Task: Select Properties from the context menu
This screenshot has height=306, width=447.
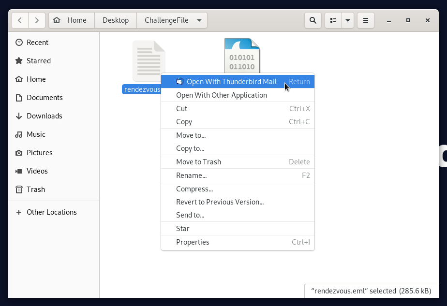Action: click(x=193, y=242)
